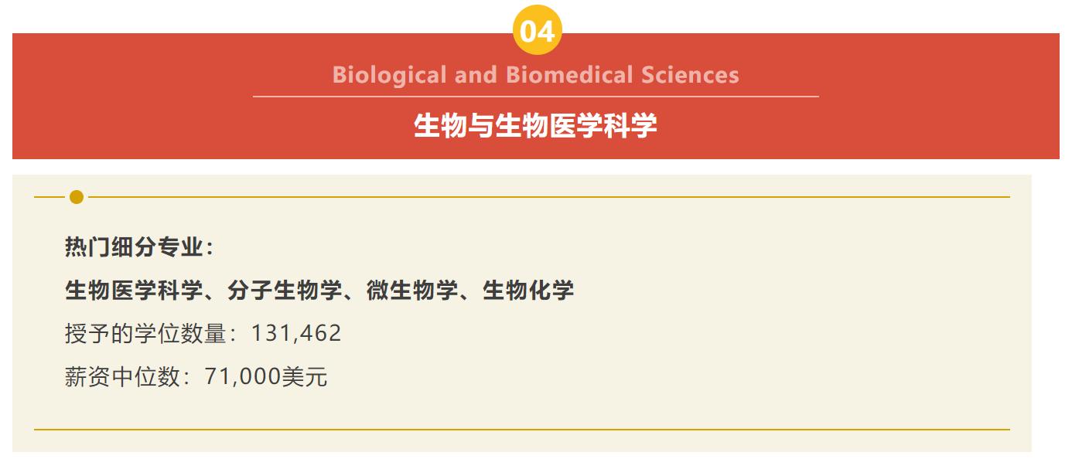Click the word "and" in the English heading
This screenshot has height=459, width=1072.
coord(476,75)
